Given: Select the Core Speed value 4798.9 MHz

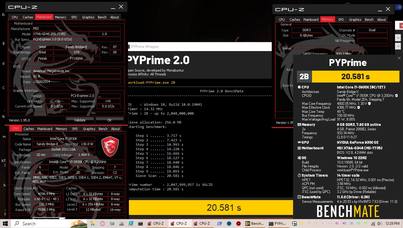Looking at the screenshot, I should tap(47, 194).
